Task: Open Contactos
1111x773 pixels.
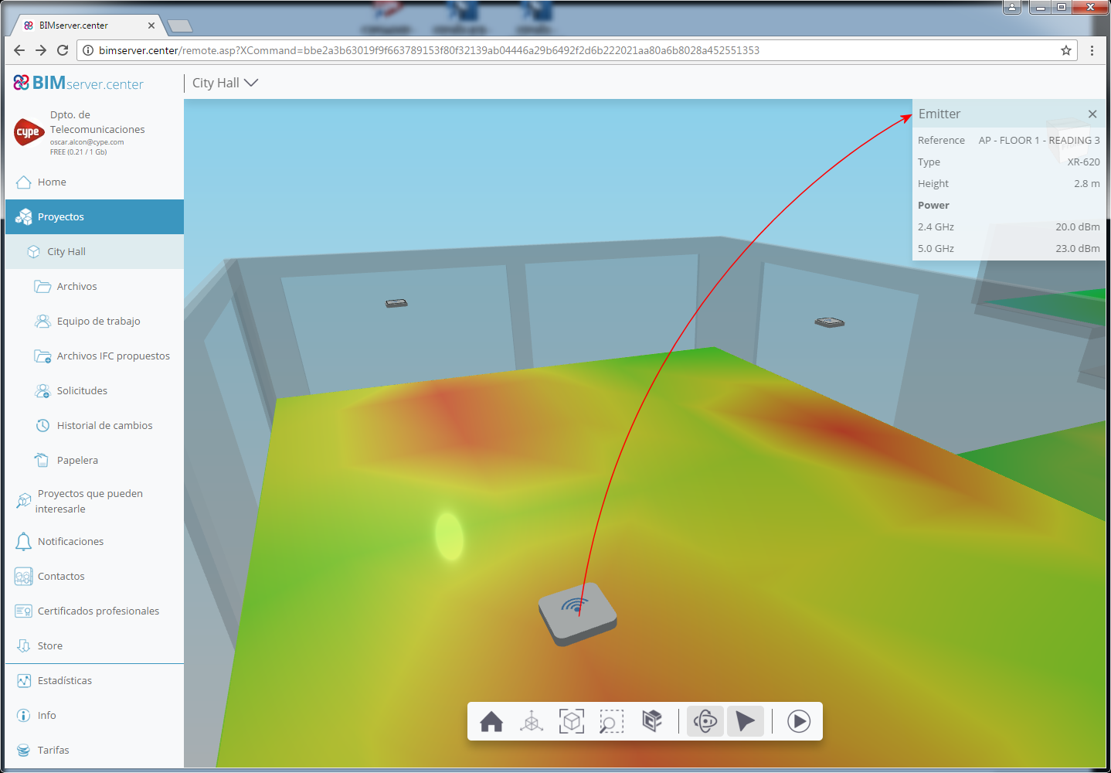Action: point(94,577)
